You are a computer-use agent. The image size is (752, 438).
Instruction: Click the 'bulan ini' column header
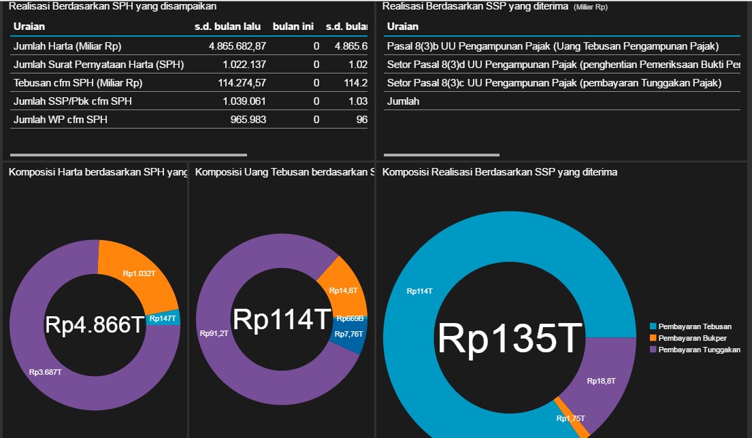coord(293,27)
